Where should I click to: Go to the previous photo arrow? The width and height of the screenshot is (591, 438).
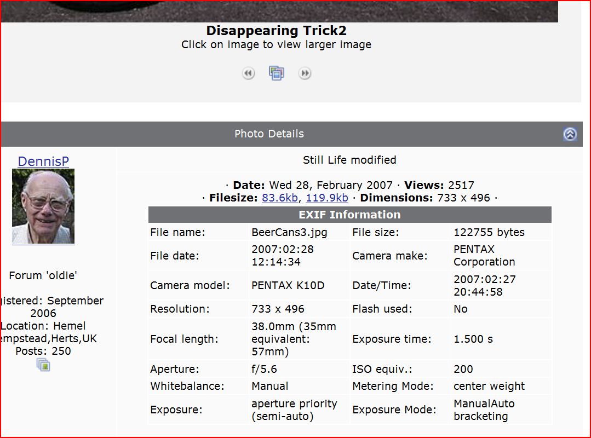249,73
